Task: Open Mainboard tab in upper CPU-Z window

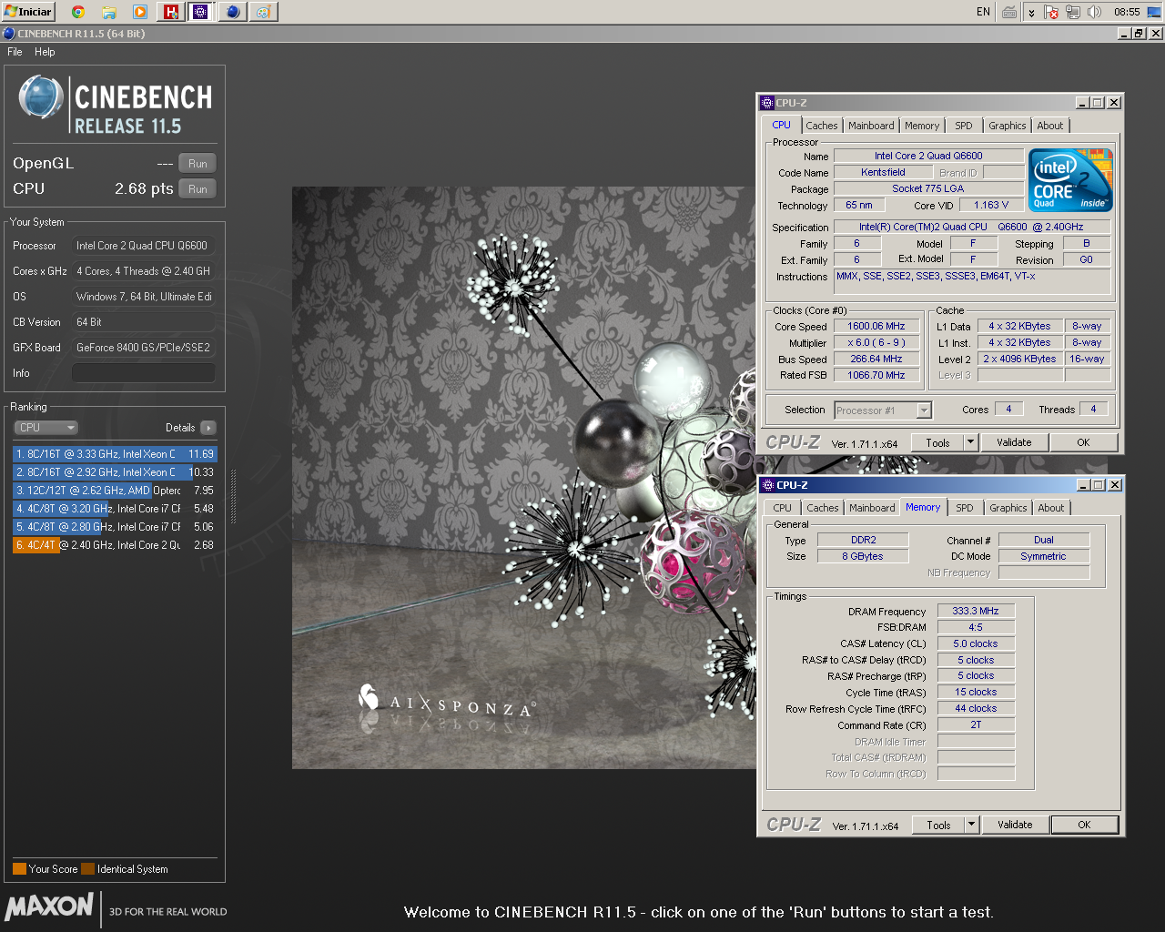Action: tap(871, 126)
